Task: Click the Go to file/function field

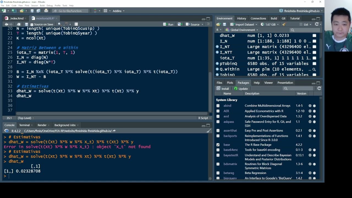Action: pos(70,11)
